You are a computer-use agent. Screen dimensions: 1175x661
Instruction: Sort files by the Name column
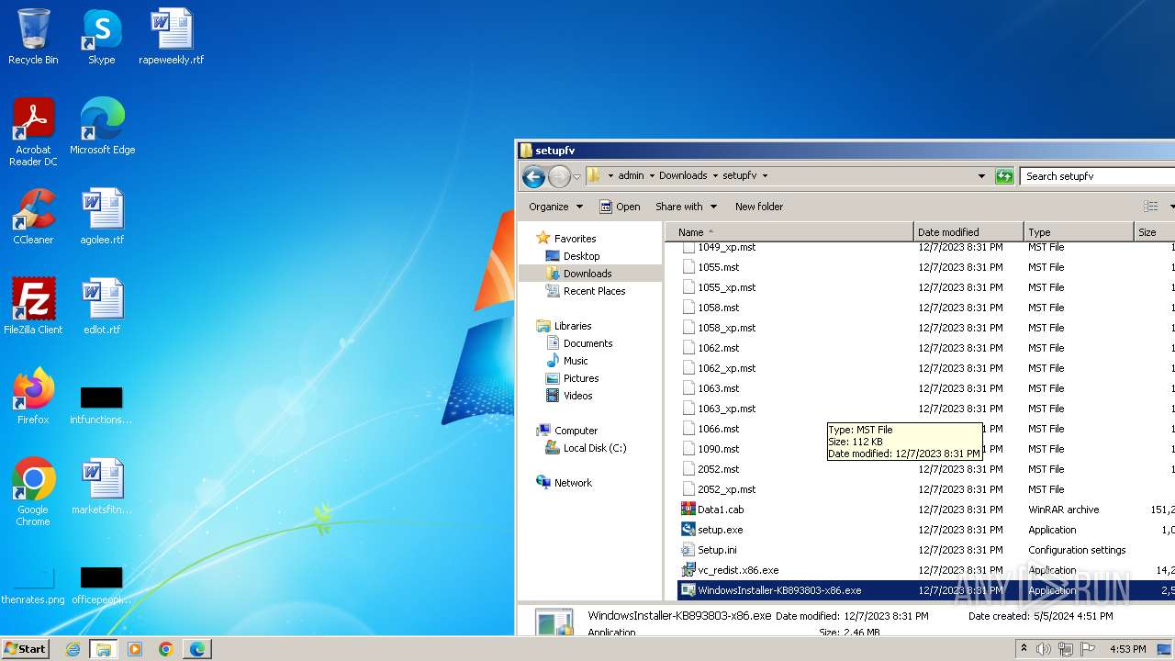tap(789, 232)
